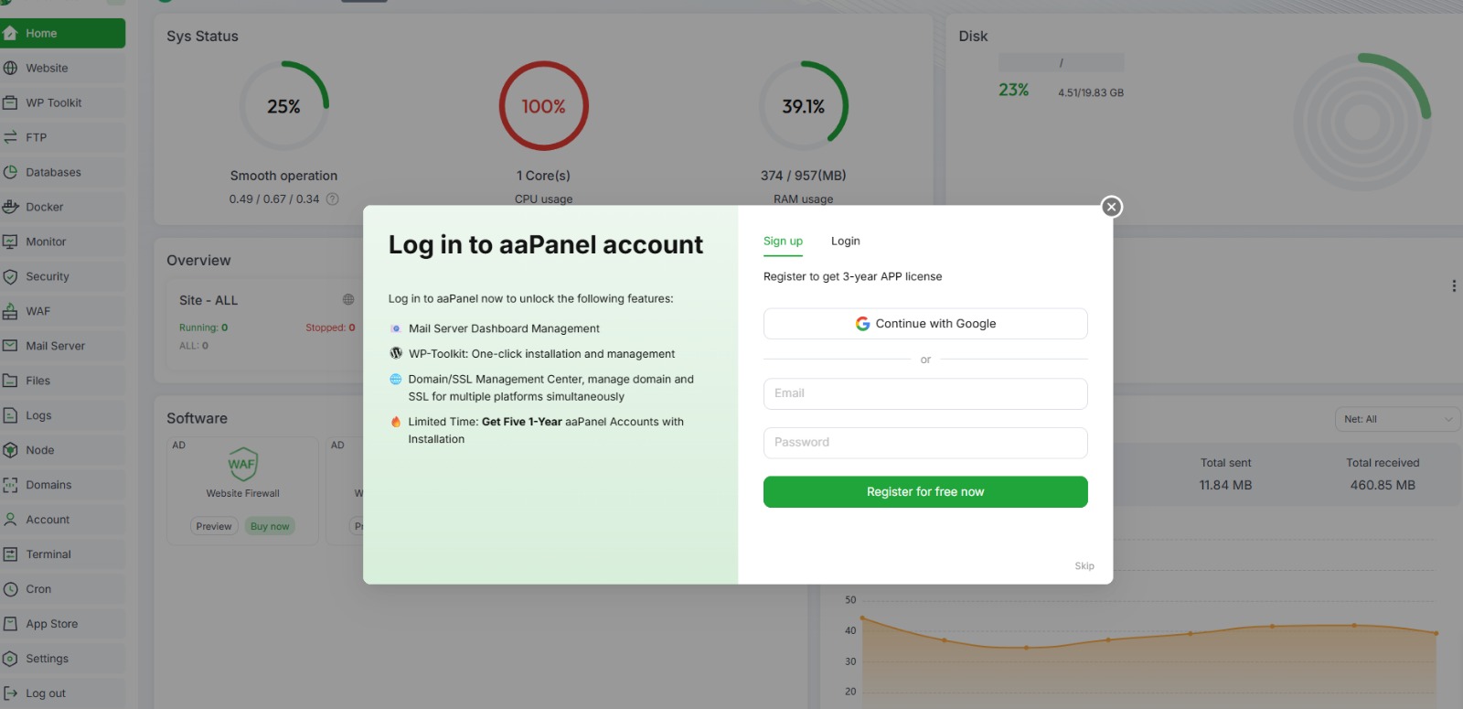Click the Mail Server envelope icon
Image resolution: width=1463 pixels, height=709 pixels.
pyautogui.click(x=11, y=346)
